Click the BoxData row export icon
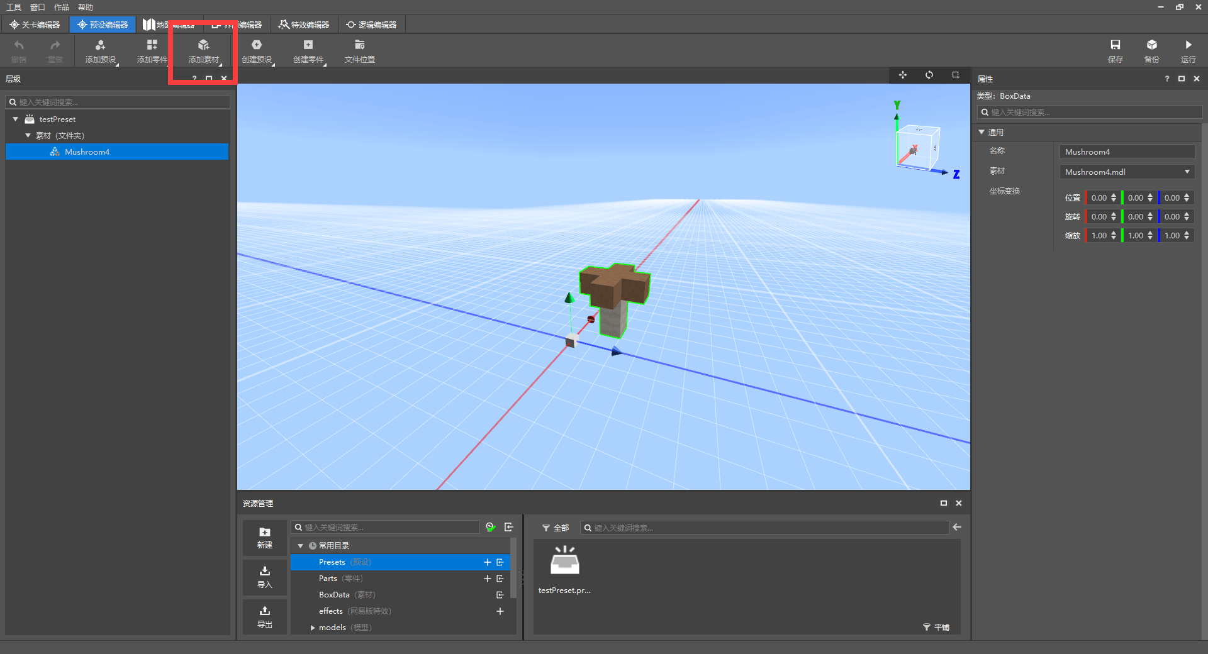The width and height of the screenshot is (1208, 654). [x=500, y=595]
